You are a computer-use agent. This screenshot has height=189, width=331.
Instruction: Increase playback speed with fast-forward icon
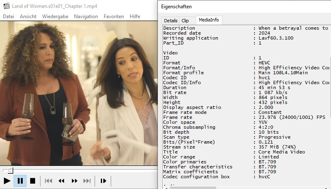[74, 181]
